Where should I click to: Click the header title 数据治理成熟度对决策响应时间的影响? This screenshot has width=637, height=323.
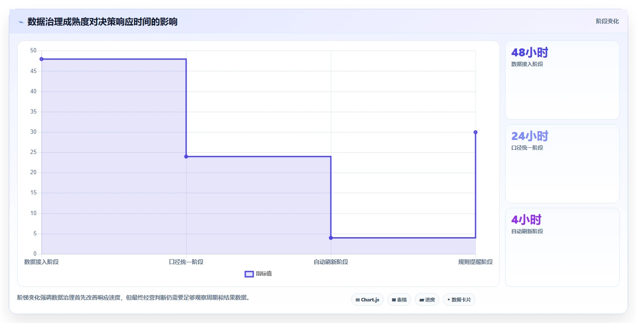[102, 22]
